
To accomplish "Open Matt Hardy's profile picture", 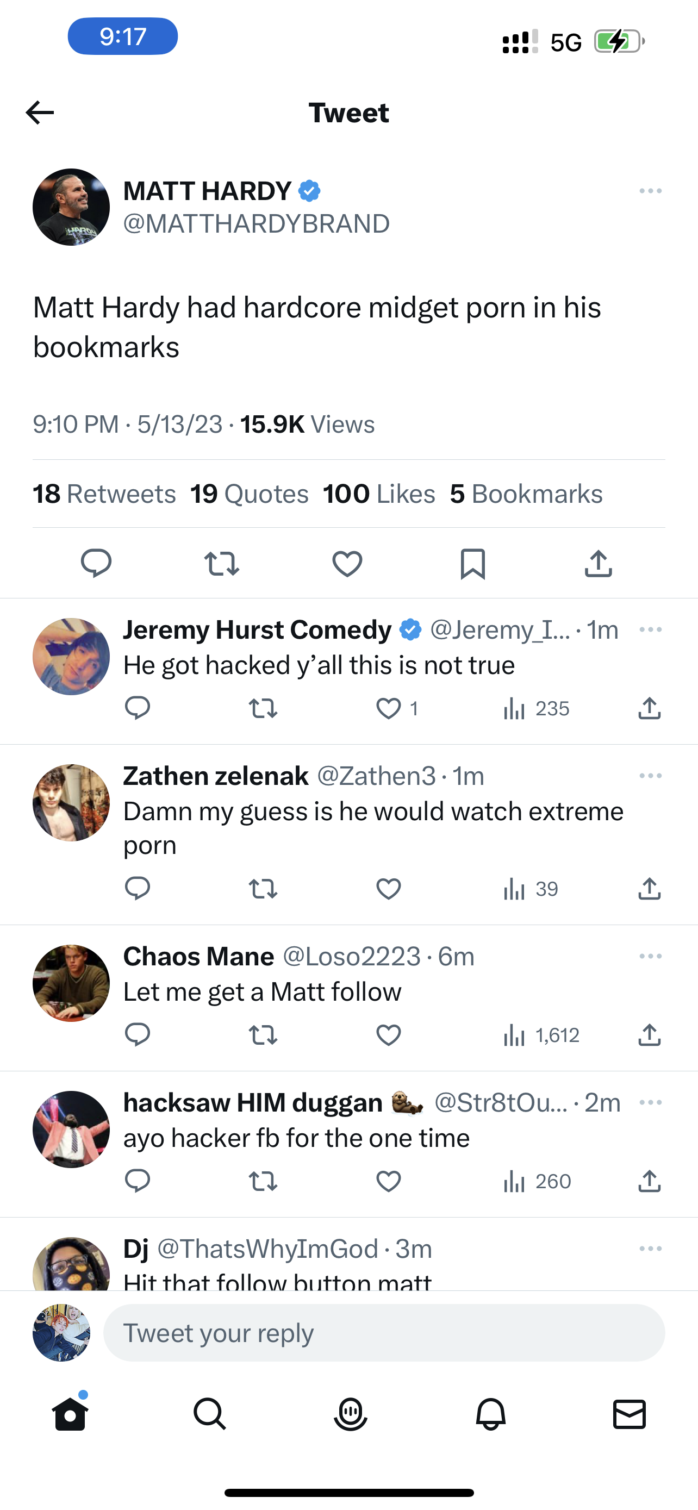I will pyautogui.click(x=71, y=207).
